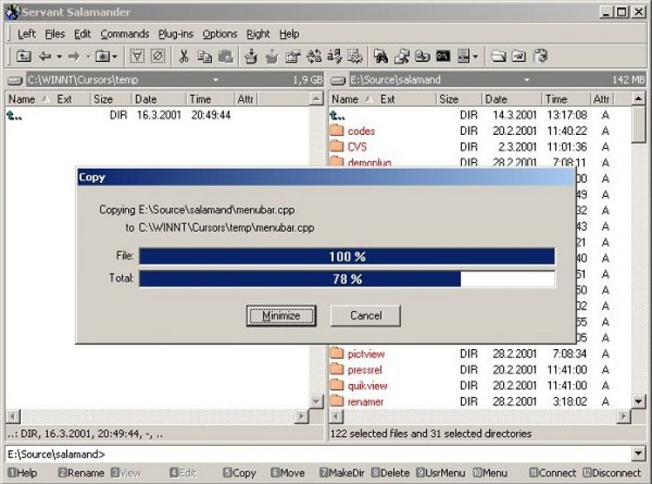
Task: Click the F8 Delete button
Action: pos(391,473)
